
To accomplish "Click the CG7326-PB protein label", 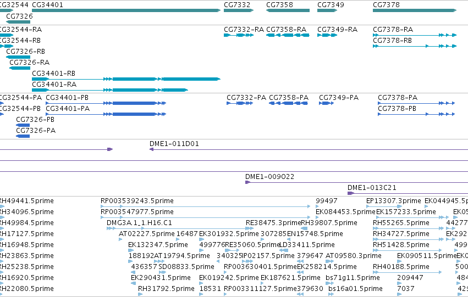I will (x=35, y=120).
